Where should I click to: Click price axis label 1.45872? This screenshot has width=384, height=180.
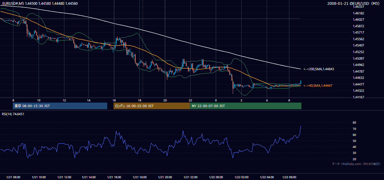coord(358,26)
